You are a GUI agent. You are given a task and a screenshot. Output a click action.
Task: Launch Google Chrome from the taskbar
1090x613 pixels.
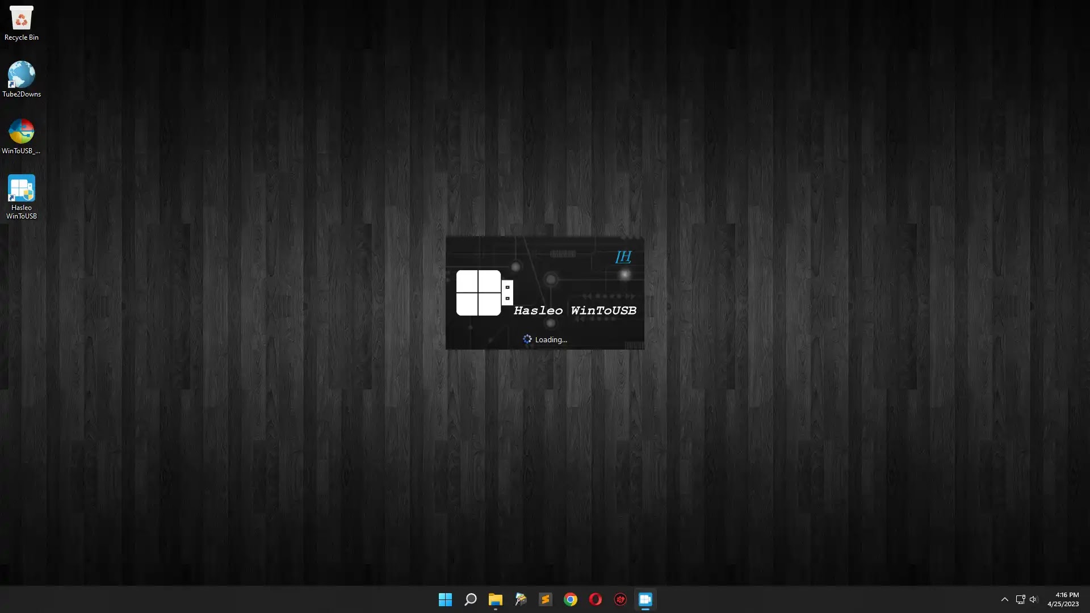[570, 599]
